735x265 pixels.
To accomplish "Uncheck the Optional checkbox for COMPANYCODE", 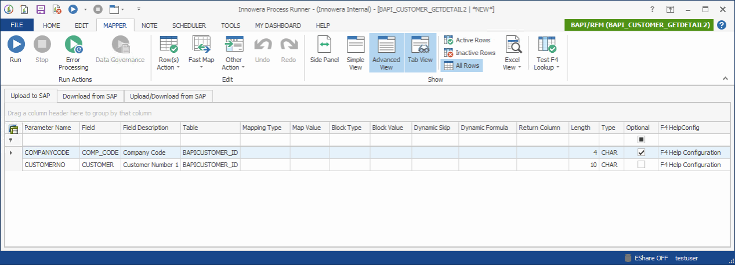I will (x=641, y=153).
